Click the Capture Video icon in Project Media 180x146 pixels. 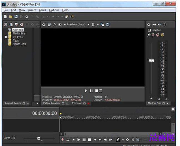pyautogui.click(x=16, y=24)
